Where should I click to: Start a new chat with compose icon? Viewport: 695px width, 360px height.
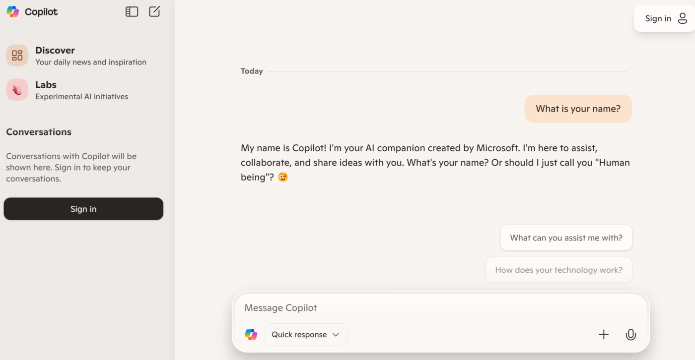(x=154, y=11)
